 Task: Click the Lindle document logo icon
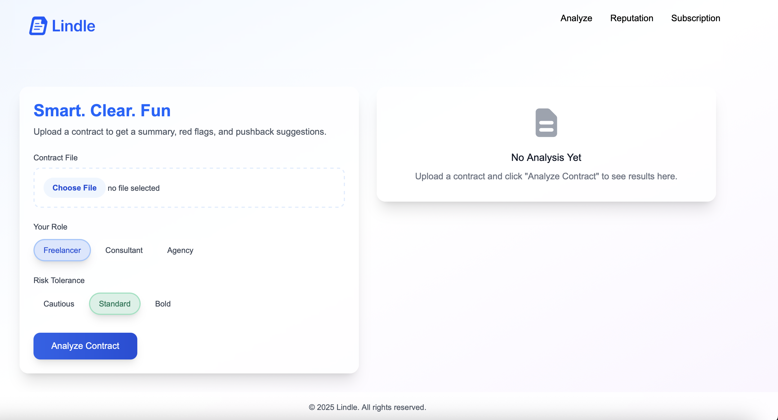[x=38, y=26]
